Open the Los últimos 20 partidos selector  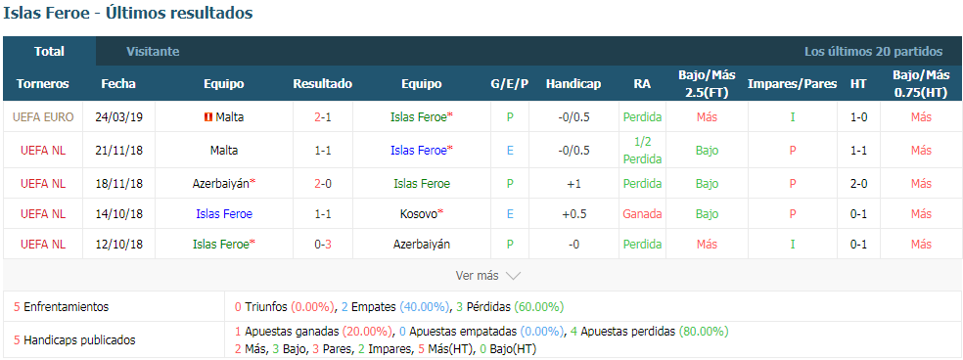click(873, 52)
